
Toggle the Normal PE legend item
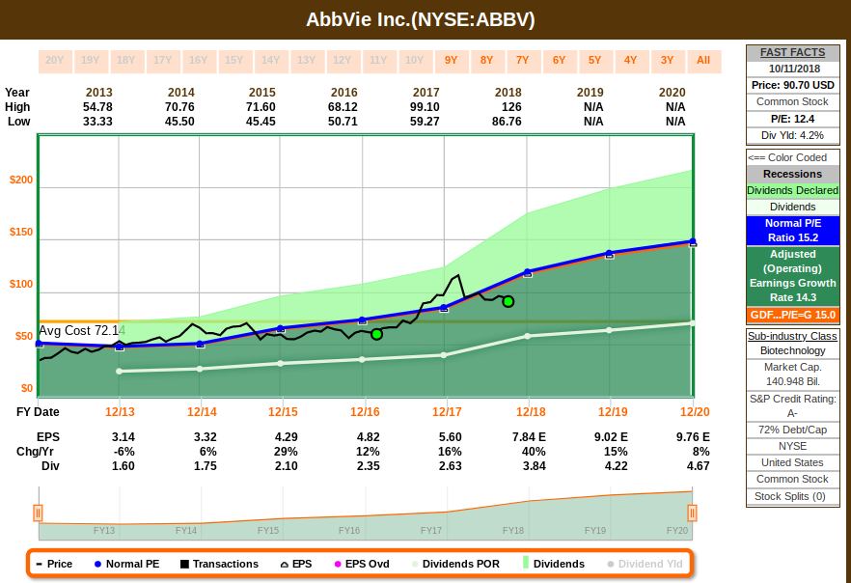[x=126, y=564]
